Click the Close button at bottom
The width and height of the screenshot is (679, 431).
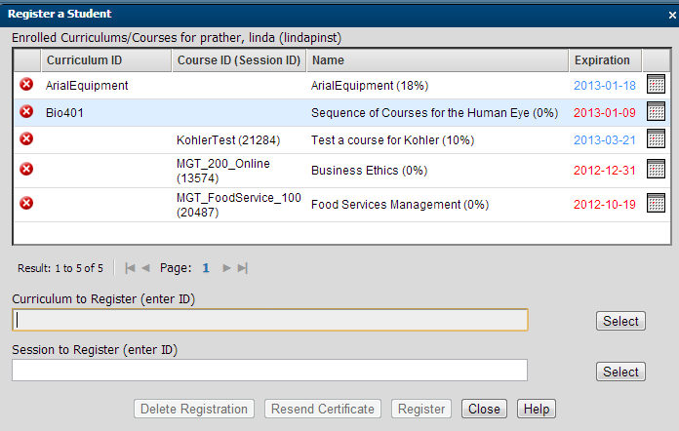(484, 410)
